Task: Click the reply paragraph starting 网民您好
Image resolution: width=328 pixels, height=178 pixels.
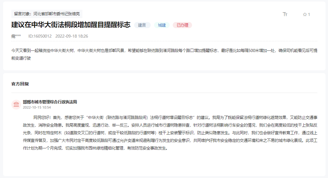Action: 170,133
